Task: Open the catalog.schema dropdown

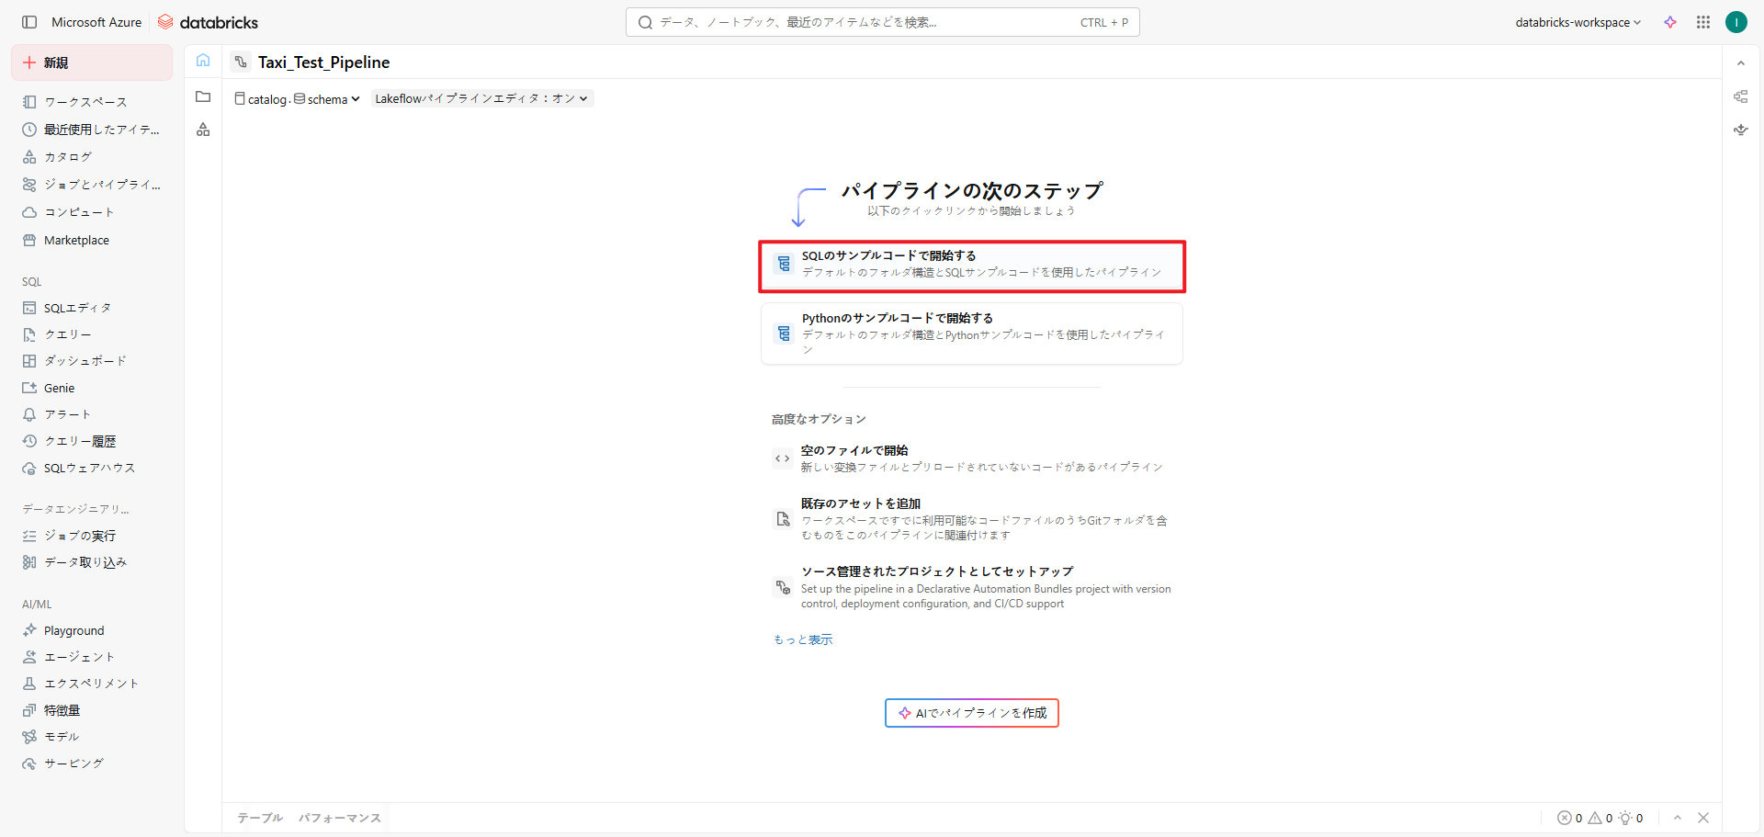Action: click(298, 99)
